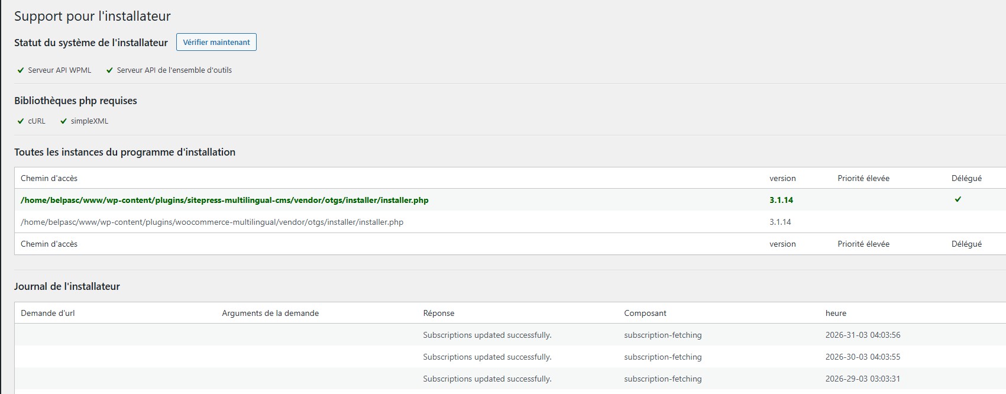Click the Délégué column header at top
The image size is (1006, 394).
pyautogui.click(x=966, y=178)
